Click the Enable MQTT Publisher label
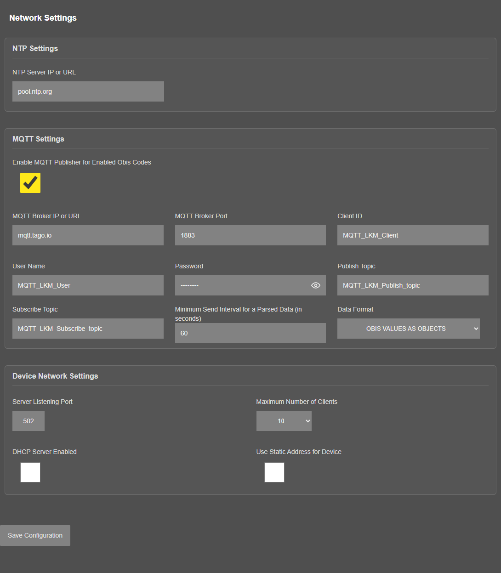Image resolution: width=501 pixels, height=573 pixels. [82, 162]
